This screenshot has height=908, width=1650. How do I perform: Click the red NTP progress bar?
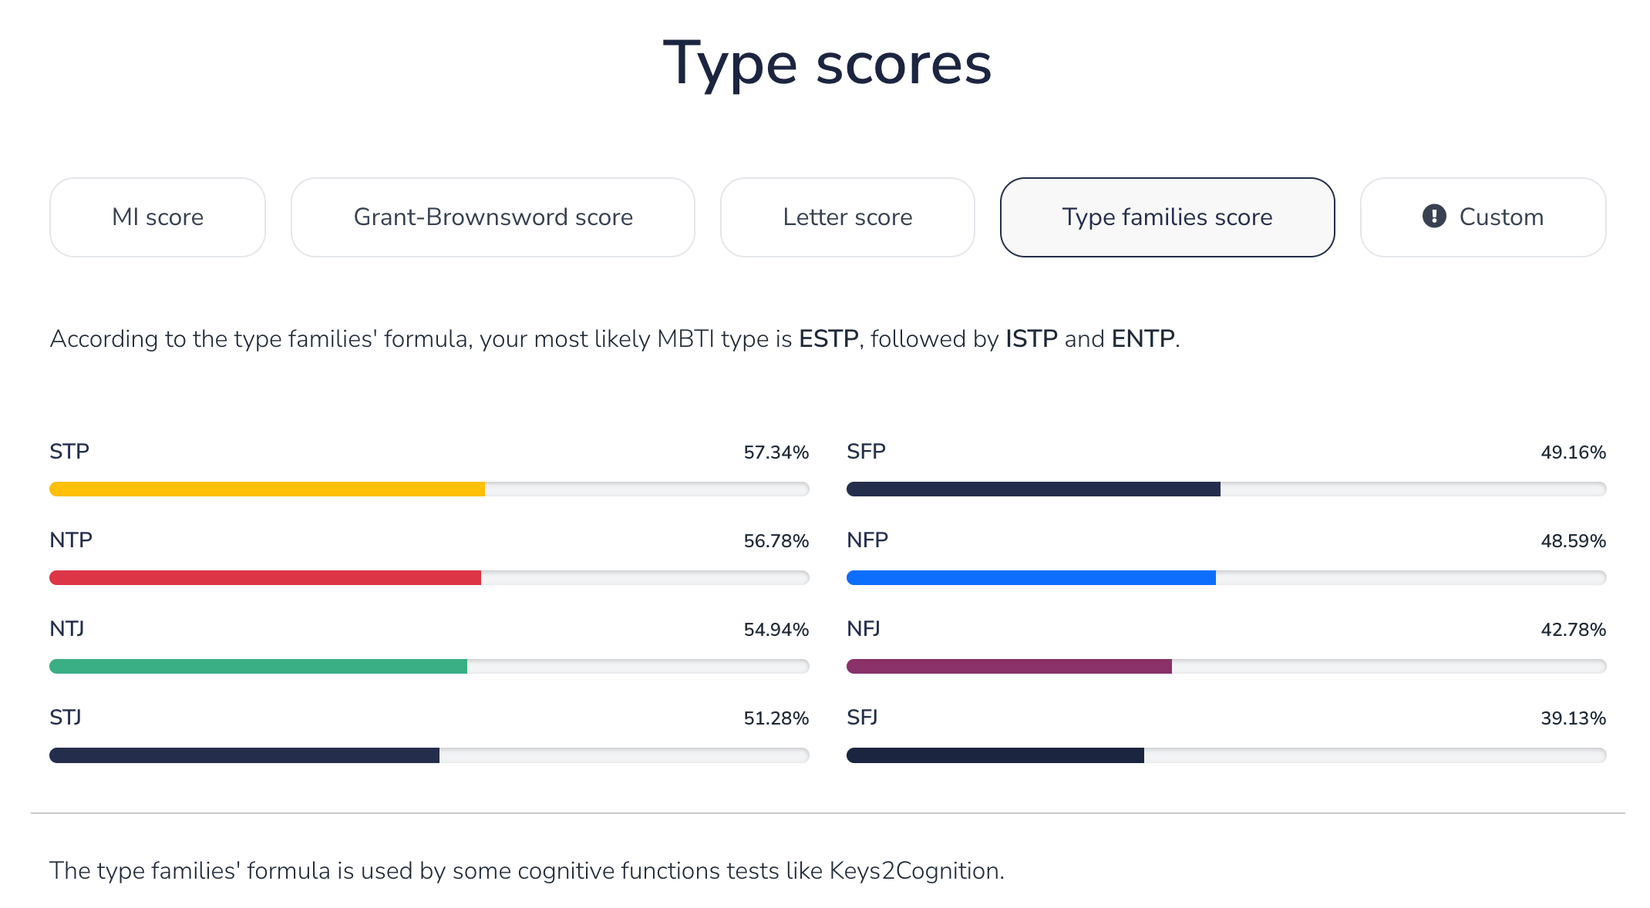pos(264,577)
